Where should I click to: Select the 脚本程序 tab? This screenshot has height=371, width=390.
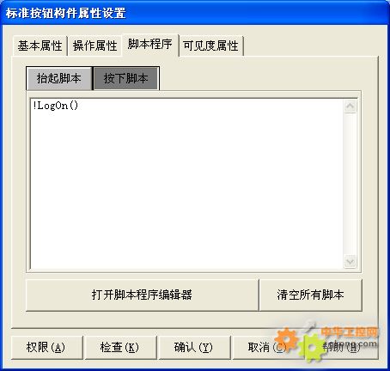[150, 45]
